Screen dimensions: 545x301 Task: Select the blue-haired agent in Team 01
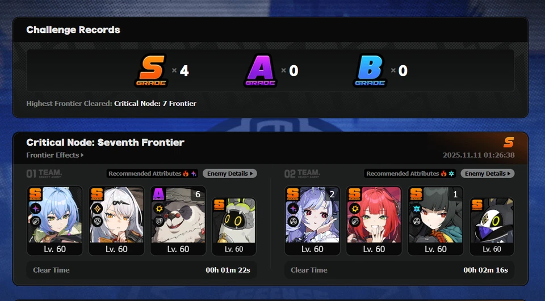pyautogui.click(x=55, y=221)
